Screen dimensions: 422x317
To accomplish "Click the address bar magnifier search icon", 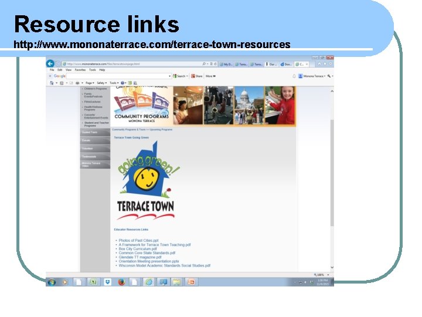I will pyautogui.click(x=204, y=64).
